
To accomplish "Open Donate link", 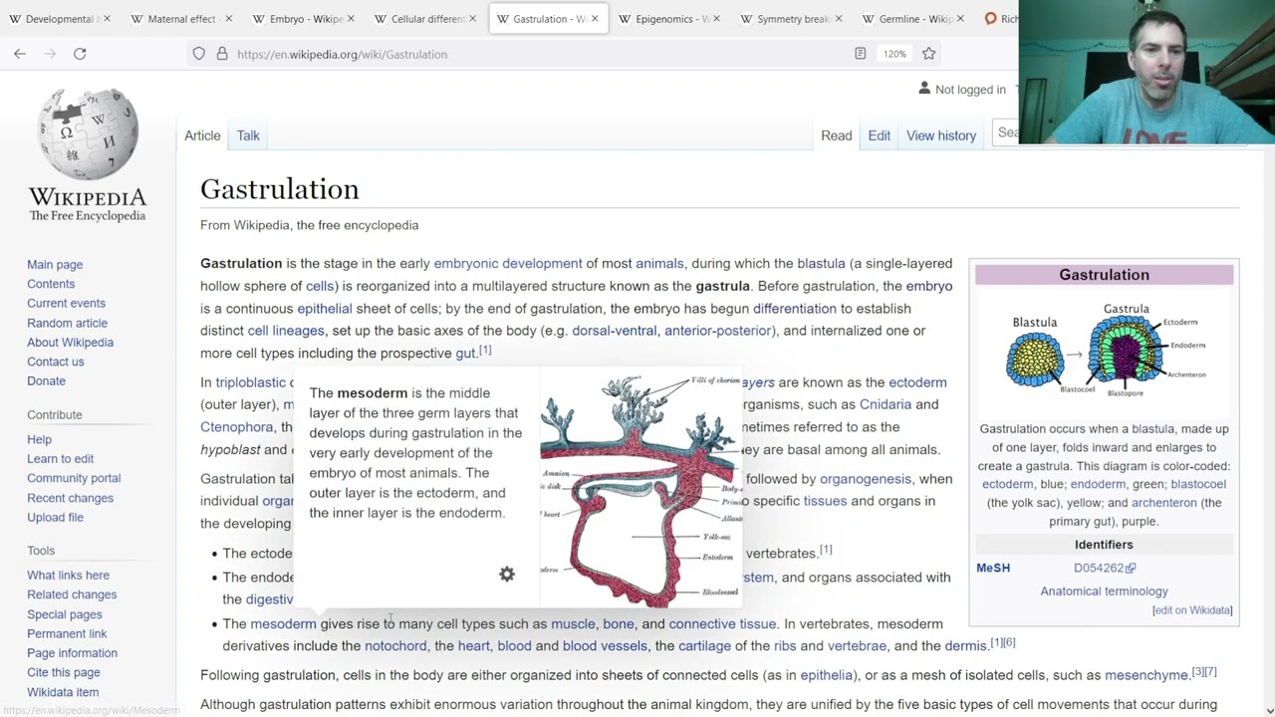I will [46, 380].
